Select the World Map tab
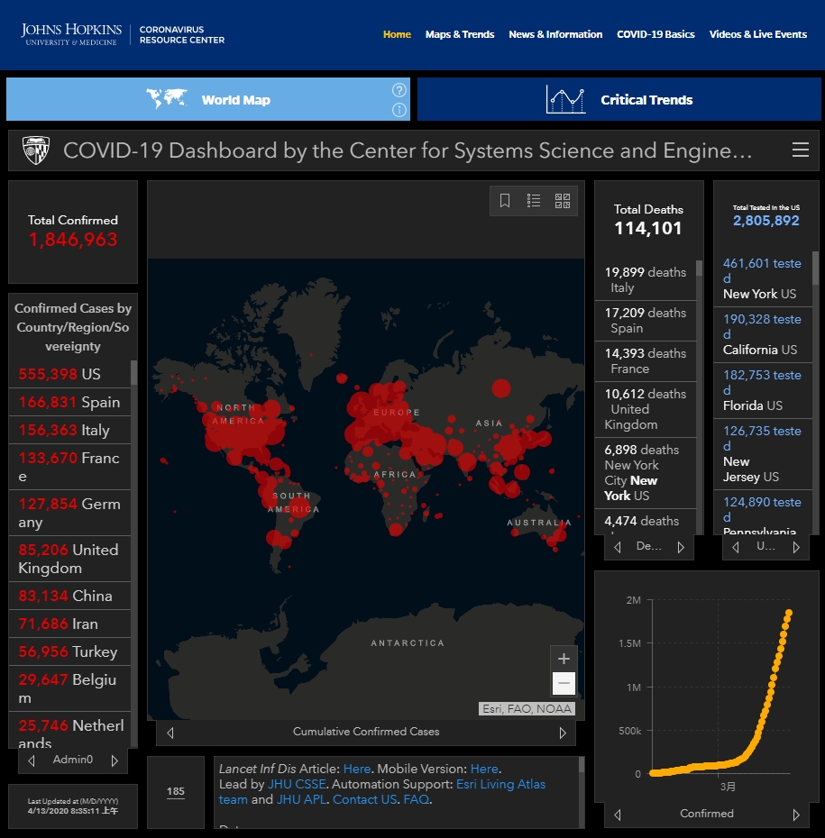825x838 pixels. point(208,100)
